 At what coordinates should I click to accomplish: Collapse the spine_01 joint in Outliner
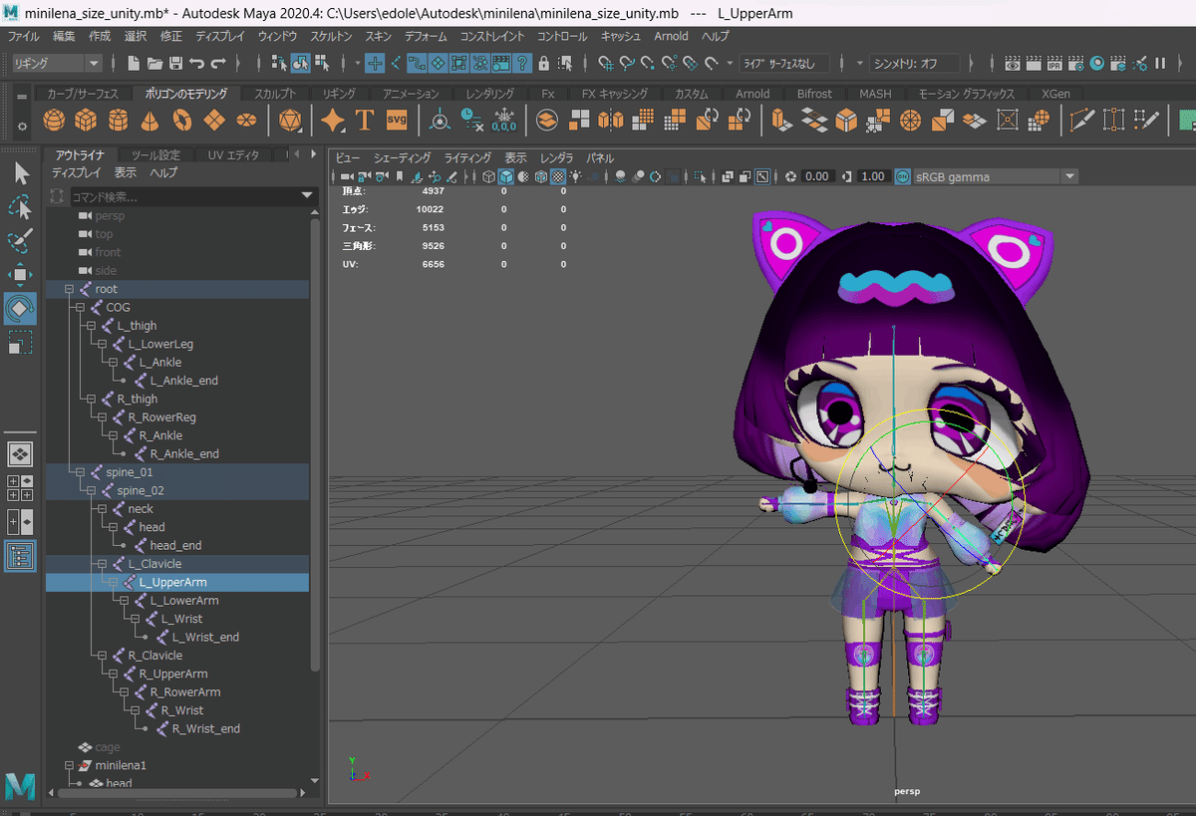tap(80, 472)
